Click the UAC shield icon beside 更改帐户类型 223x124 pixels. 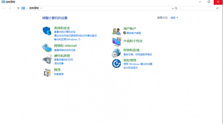pyautogui.click(x=125, y=33)
